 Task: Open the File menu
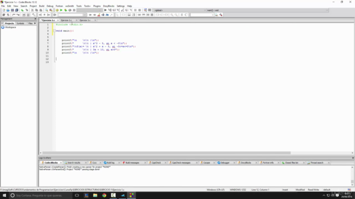[x=3, y=6]
